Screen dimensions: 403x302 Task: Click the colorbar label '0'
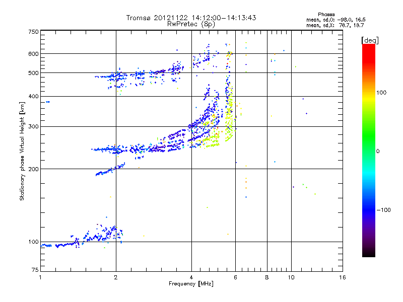click(x=378, y=152)
